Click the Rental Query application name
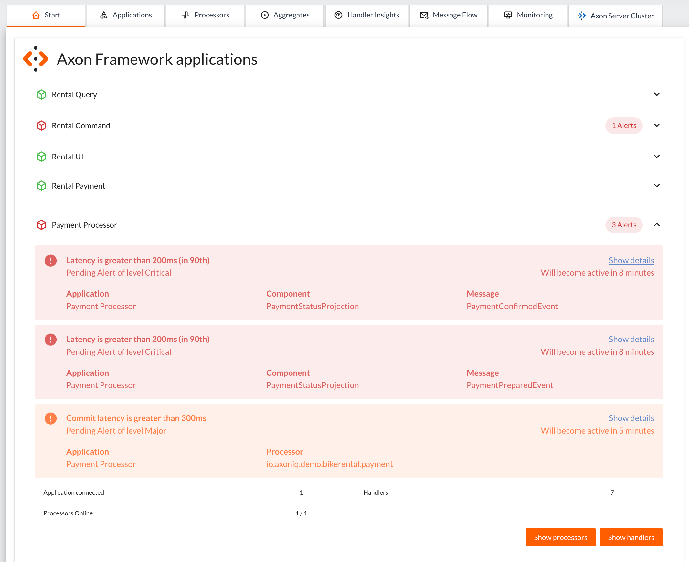 point(74,94)
